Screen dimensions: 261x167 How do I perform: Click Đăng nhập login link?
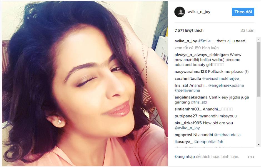[x=185, y=156]
